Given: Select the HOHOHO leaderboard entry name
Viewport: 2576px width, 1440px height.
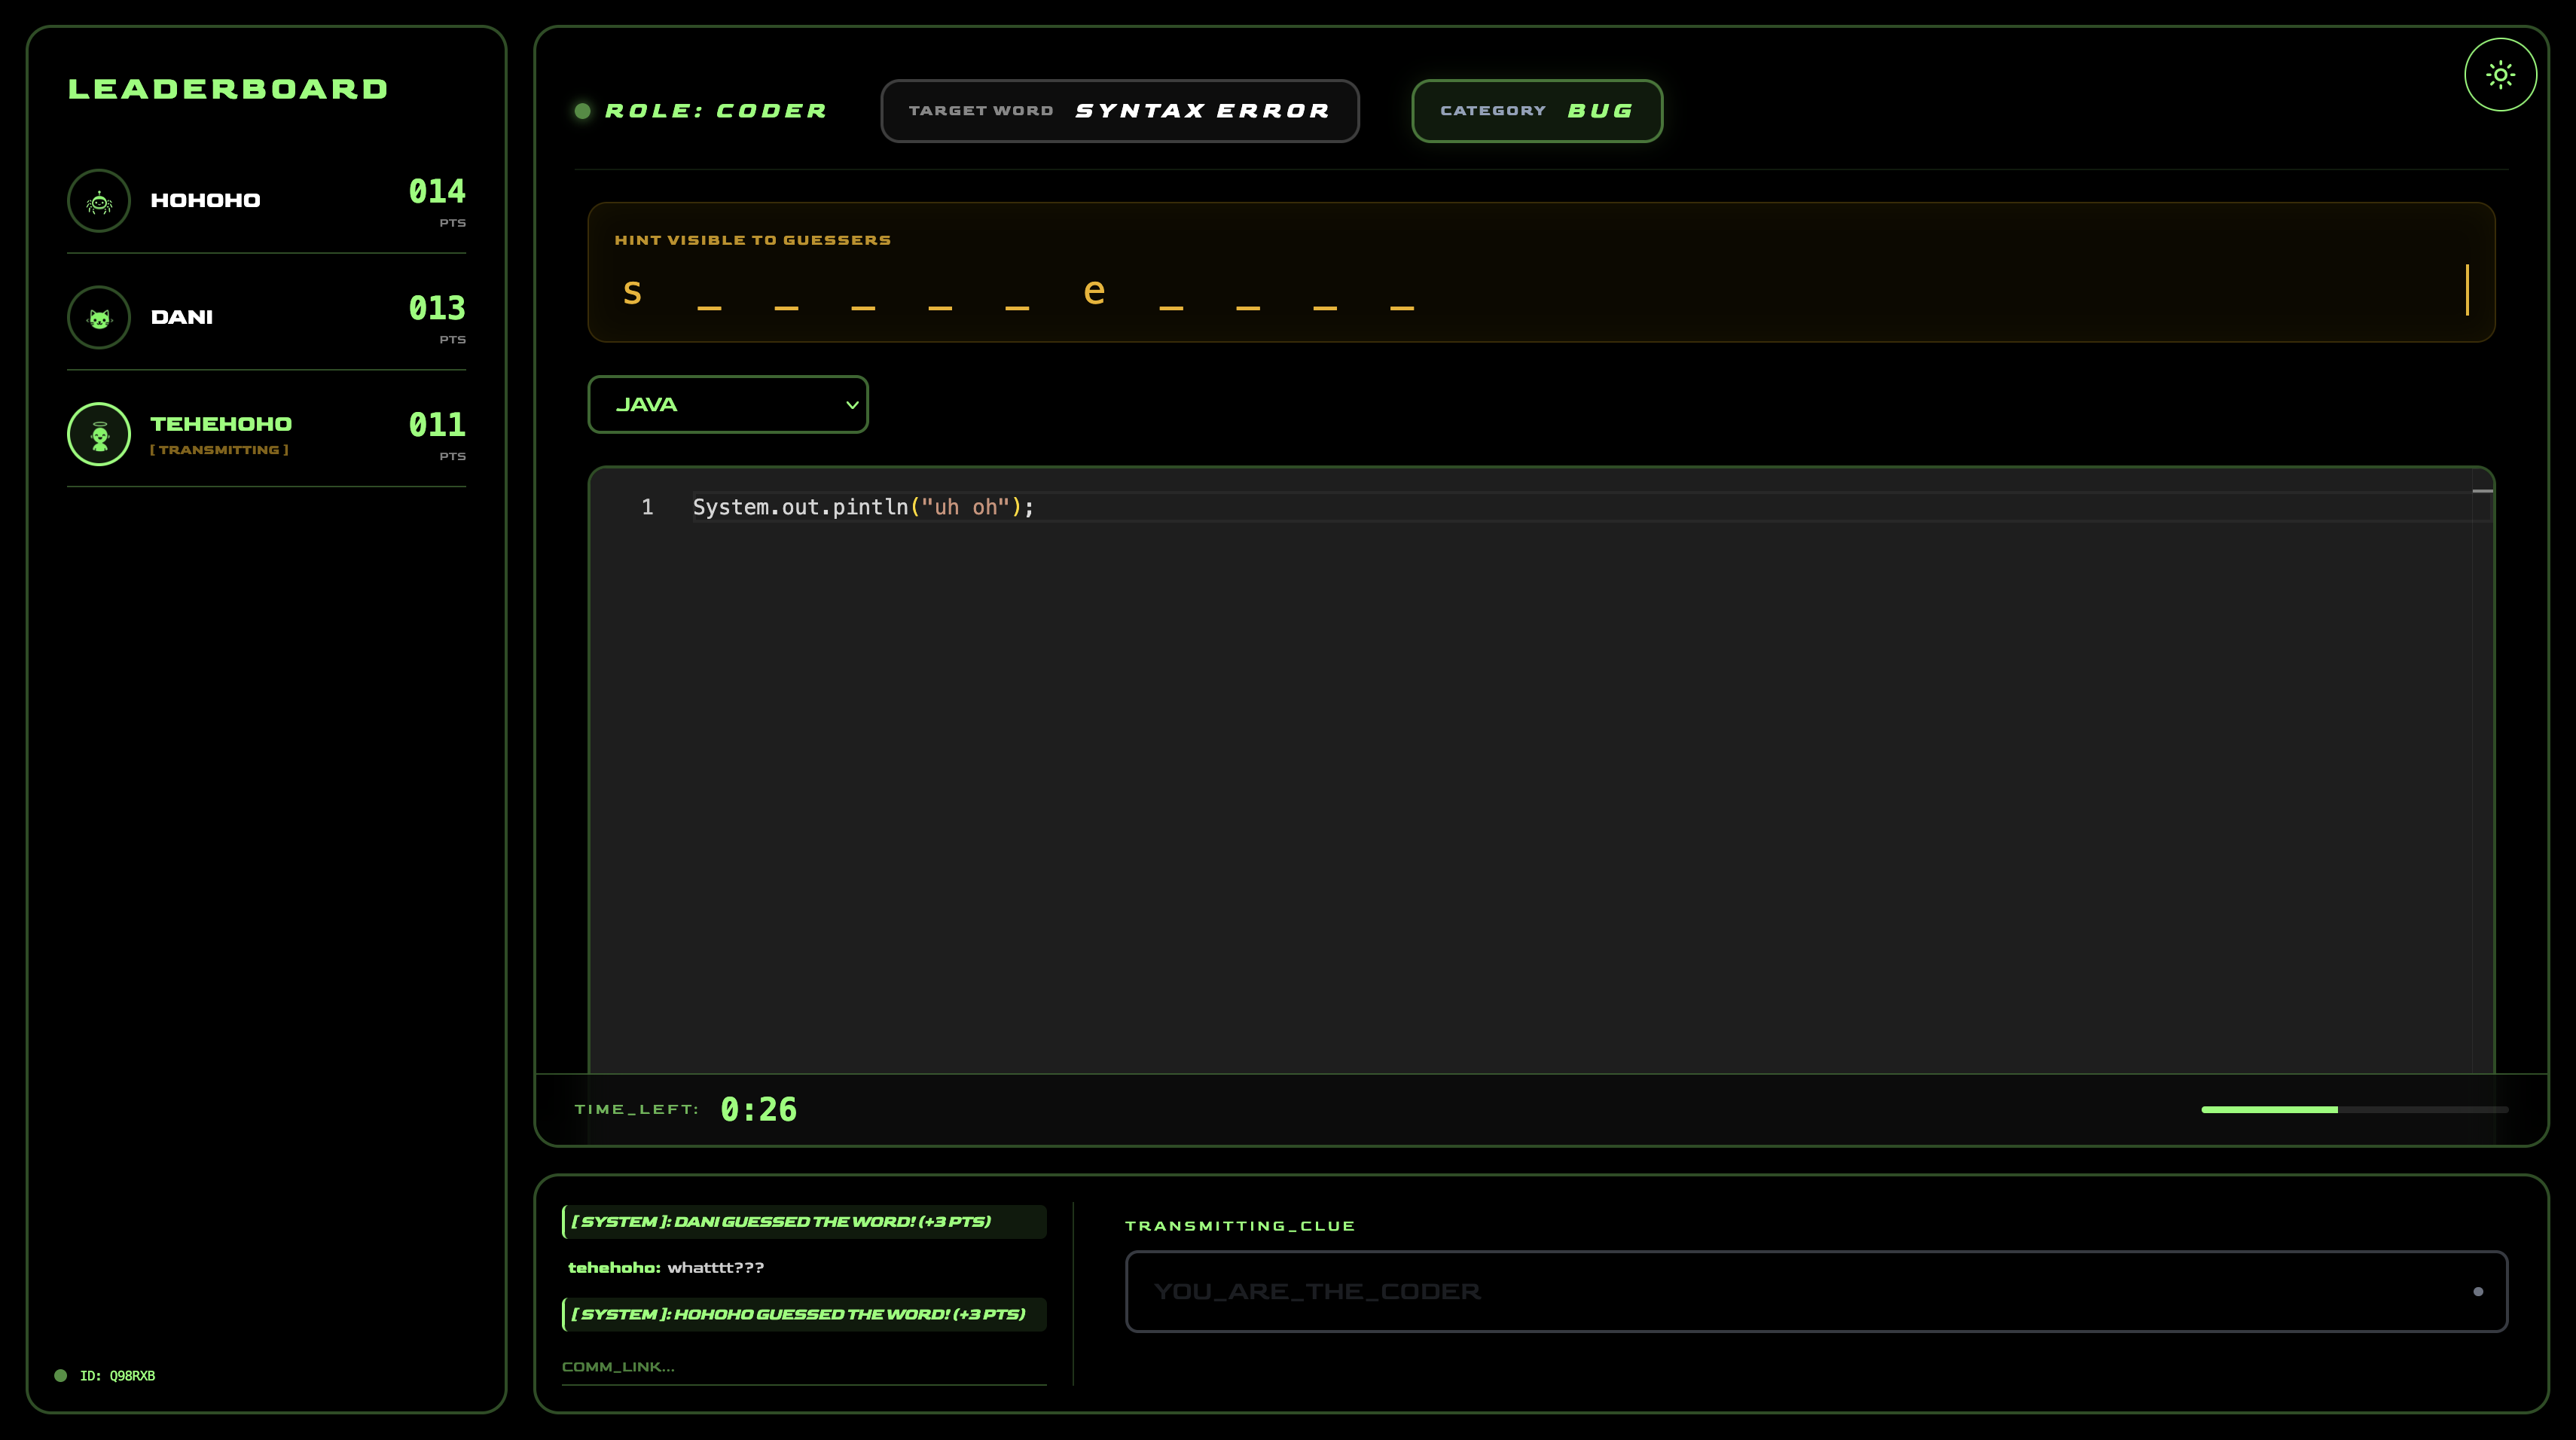Looking at the screenshot, I should click(x=205, y=201).
